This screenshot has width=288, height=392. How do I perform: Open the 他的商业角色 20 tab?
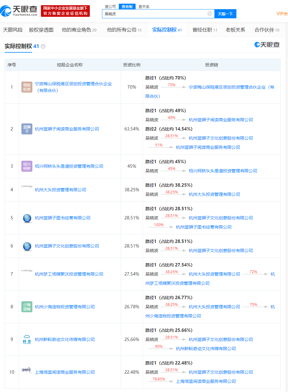coord(79,30)
